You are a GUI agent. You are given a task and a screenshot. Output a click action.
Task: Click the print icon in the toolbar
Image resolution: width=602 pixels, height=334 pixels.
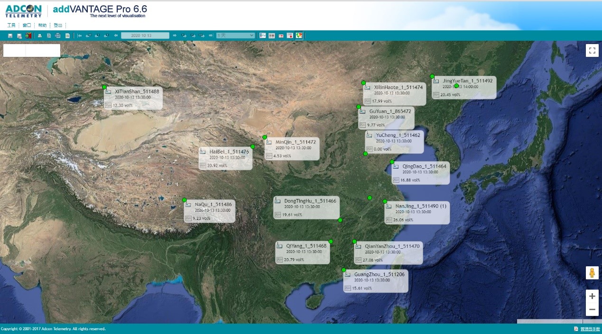pos(40,36)
